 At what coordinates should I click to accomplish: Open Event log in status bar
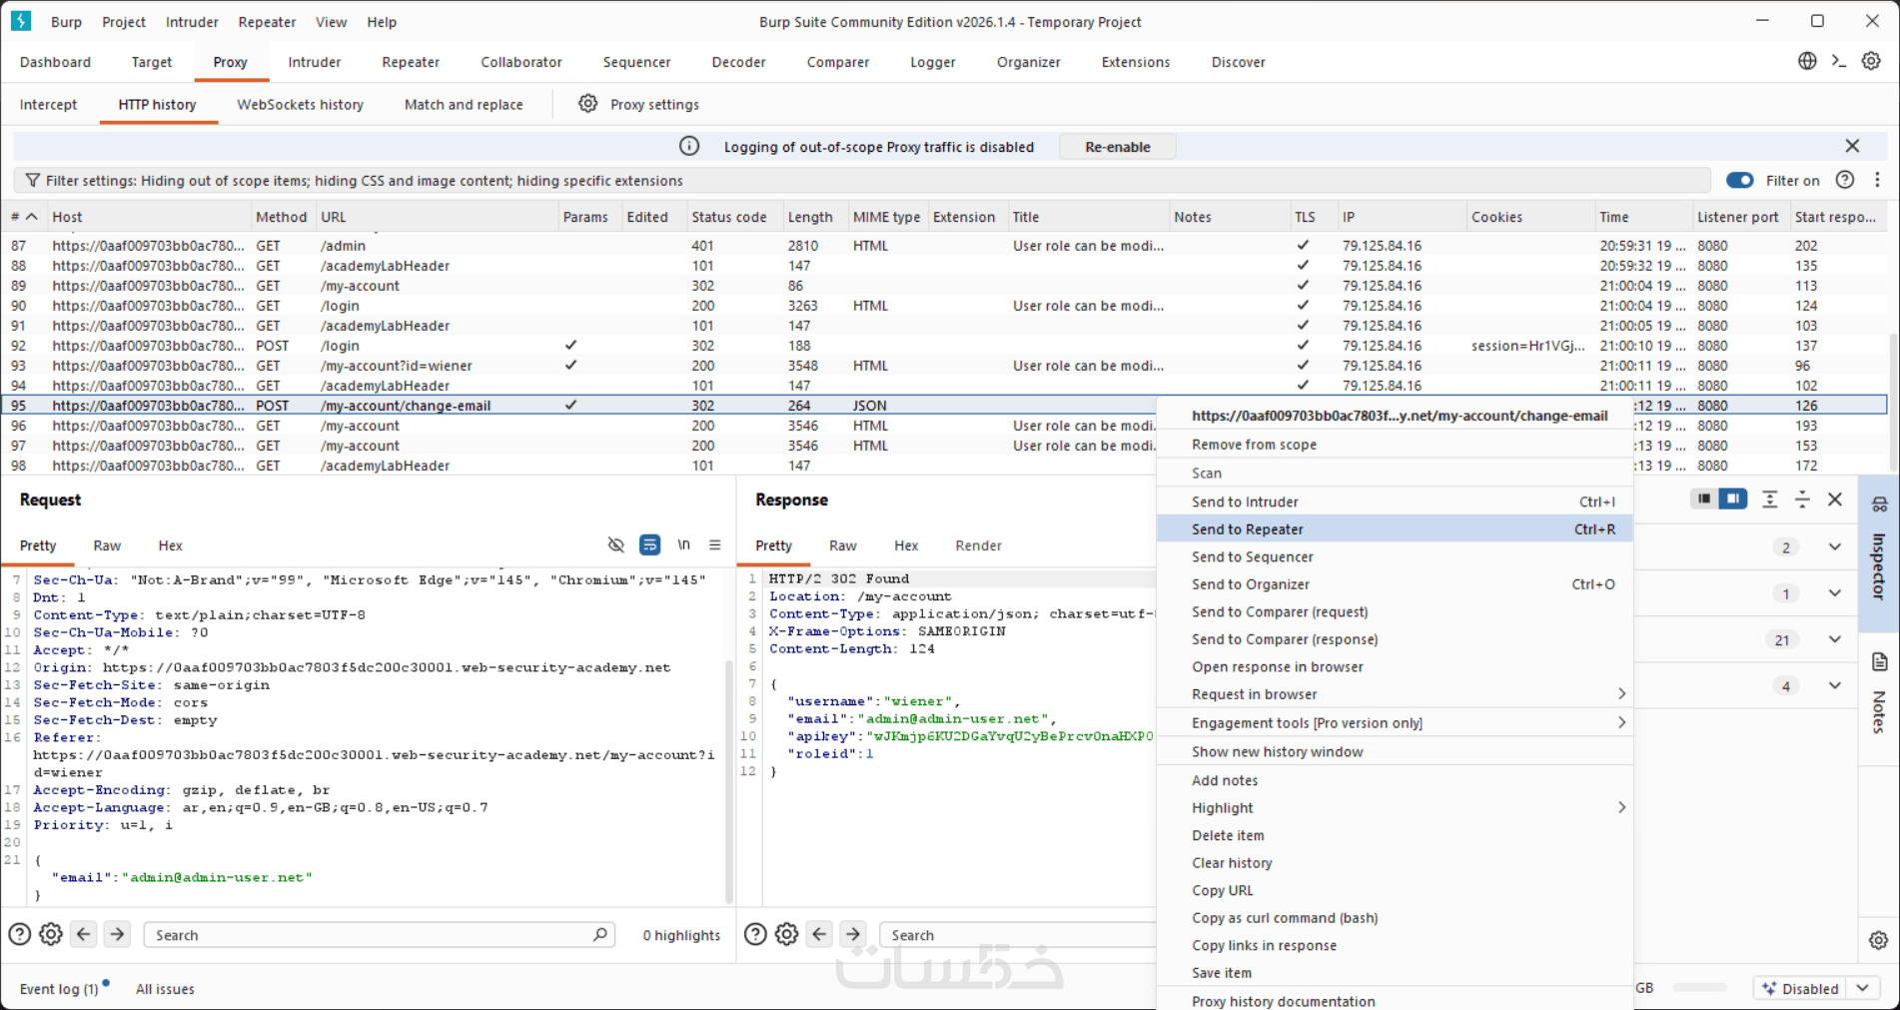tap(59, 989)
